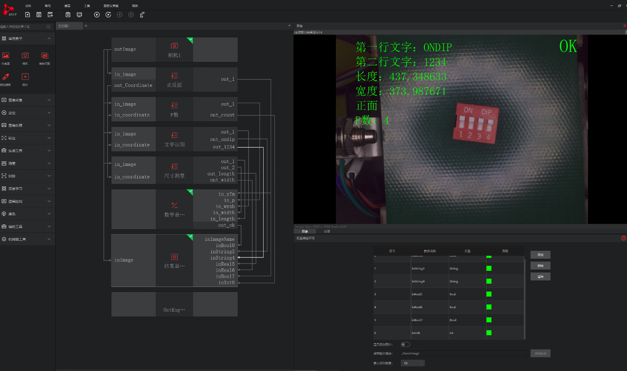627x371 pixels.
Task: Click the 尺寸测量 node icon
Action: coord(174,166)
